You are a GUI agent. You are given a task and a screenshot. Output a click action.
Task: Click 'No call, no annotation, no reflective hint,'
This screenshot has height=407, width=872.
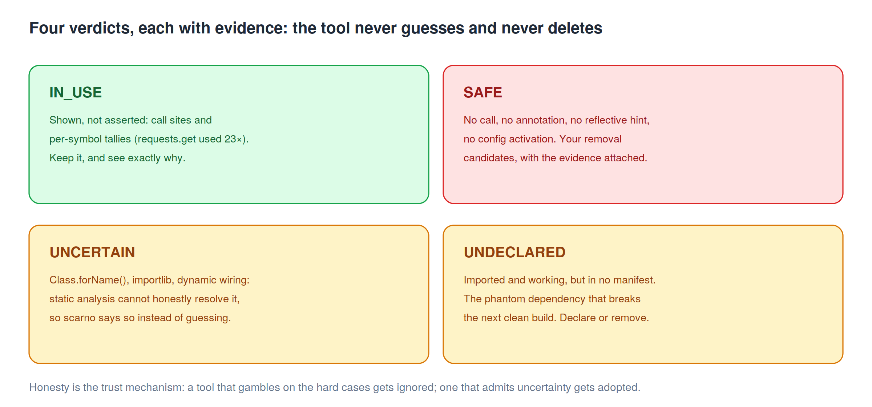pos(556,120)
